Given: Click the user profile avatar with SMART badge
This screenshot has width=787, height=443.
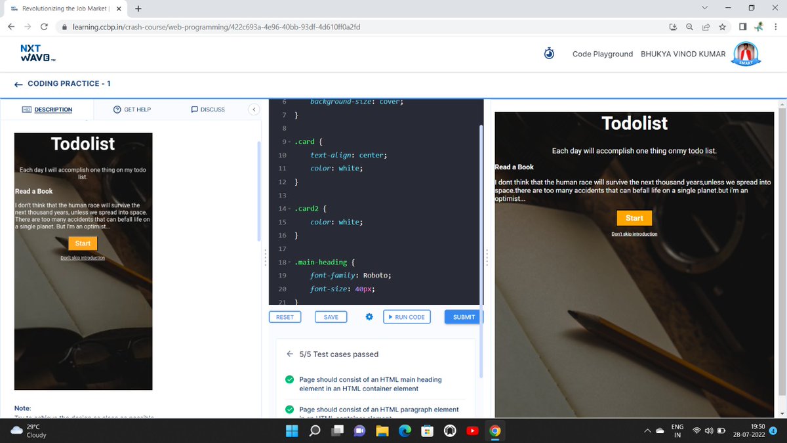Looking at the screenshot, I should pyautogui.click(x=746, y=54).
